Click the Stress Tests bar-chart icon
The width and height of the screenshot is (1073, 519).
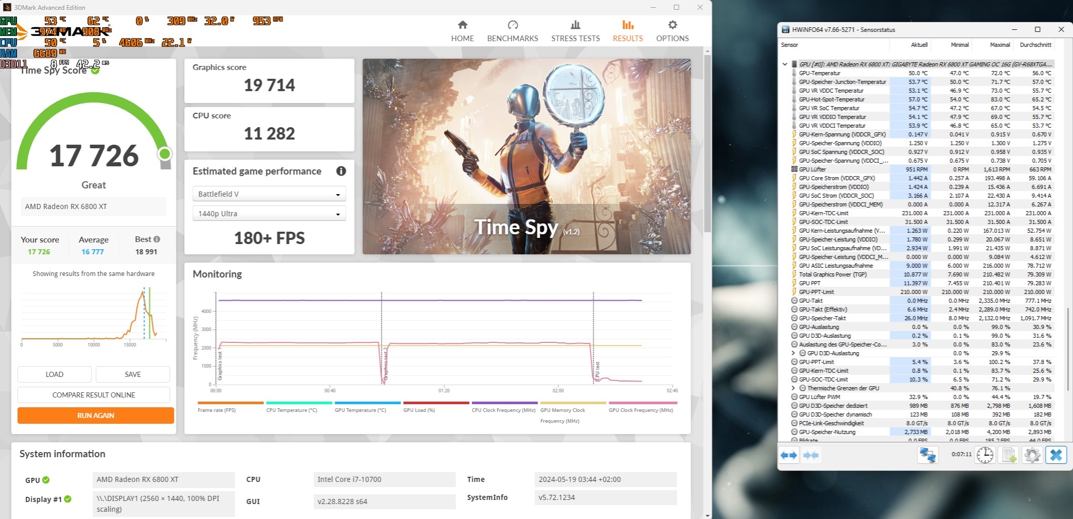575,24
